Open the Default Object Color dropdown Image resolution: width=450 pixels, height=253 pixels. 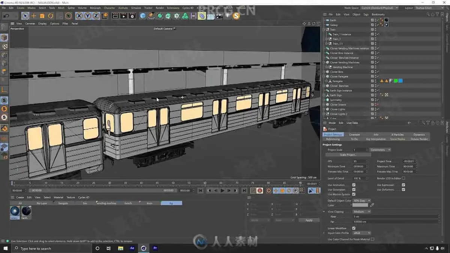coord(361,201)
